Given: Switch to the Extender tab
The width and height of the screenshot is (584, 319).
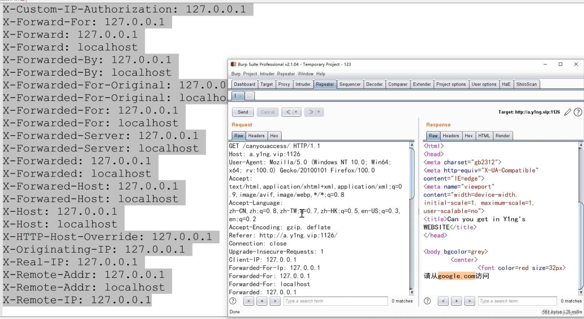Looking at the screenshot, I should click(422, 84).
